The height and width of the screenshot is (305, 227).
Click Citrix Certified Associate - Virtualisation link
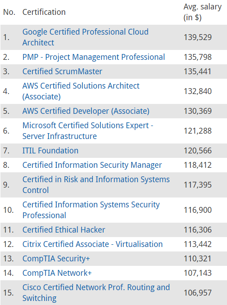92,244
